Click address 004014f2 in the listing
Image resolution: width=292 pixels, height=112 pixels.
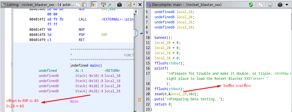[x=37, y=19]
